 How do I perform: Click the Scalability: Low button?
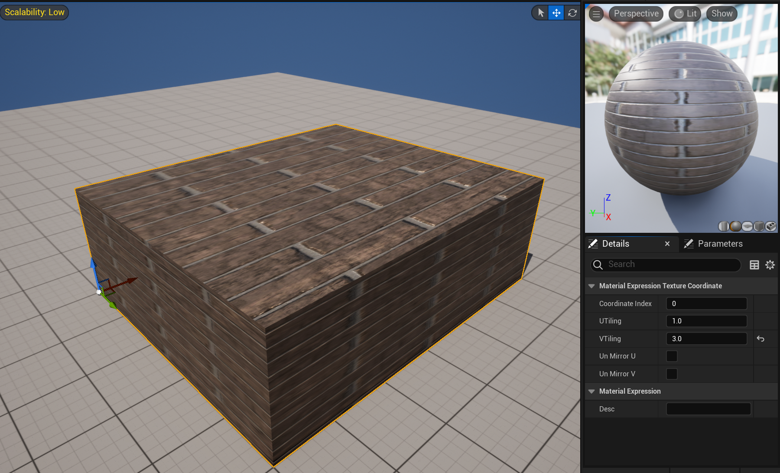click(35, 12)
